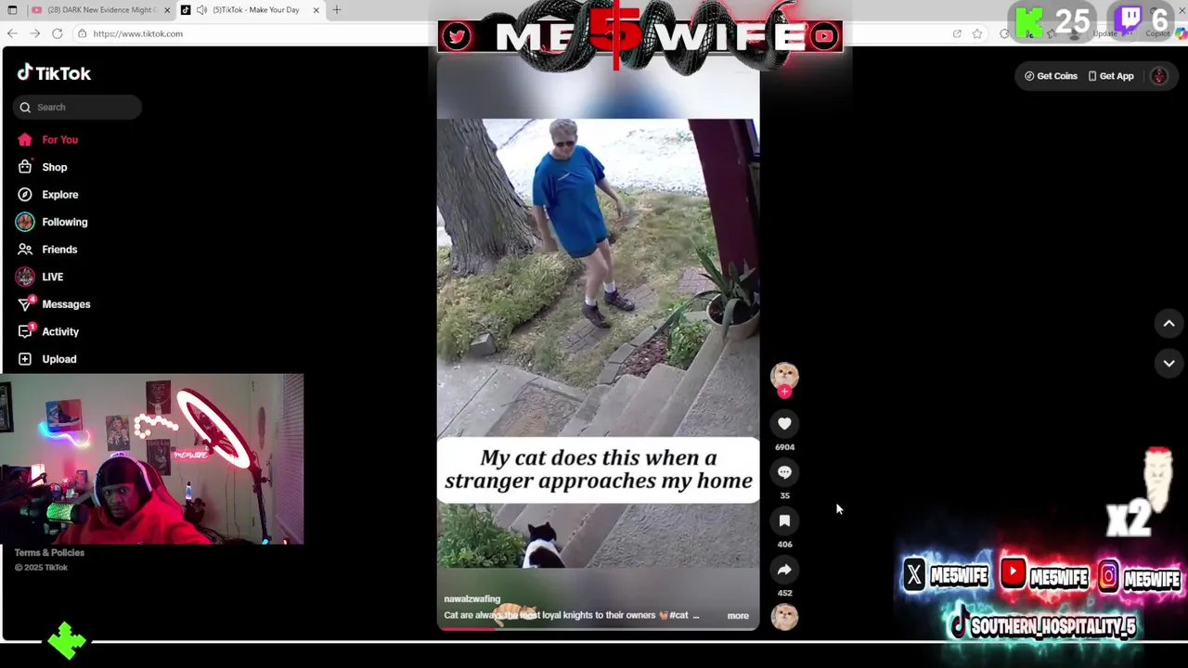Open the sound disc below the share icon
Image resolution: width=1188 pixels, height=668 pixels.
(x=784, y=616)
